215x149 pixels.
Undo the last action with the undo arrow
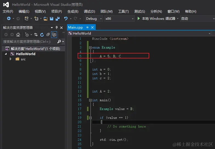point(66,18)
